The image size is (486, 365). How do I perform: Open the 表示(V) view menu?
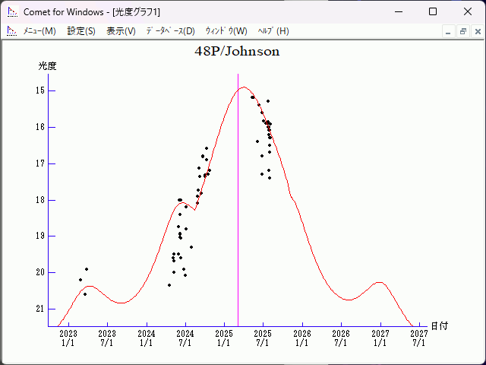coord(121,31)
